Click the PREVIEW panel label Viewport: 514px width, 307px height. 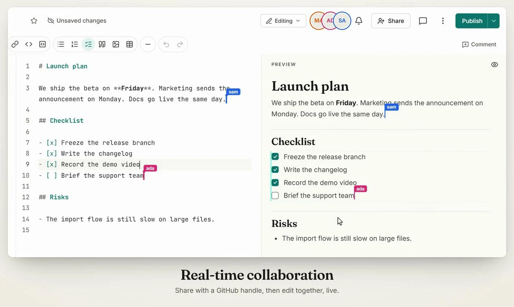[x=284, y=65]
